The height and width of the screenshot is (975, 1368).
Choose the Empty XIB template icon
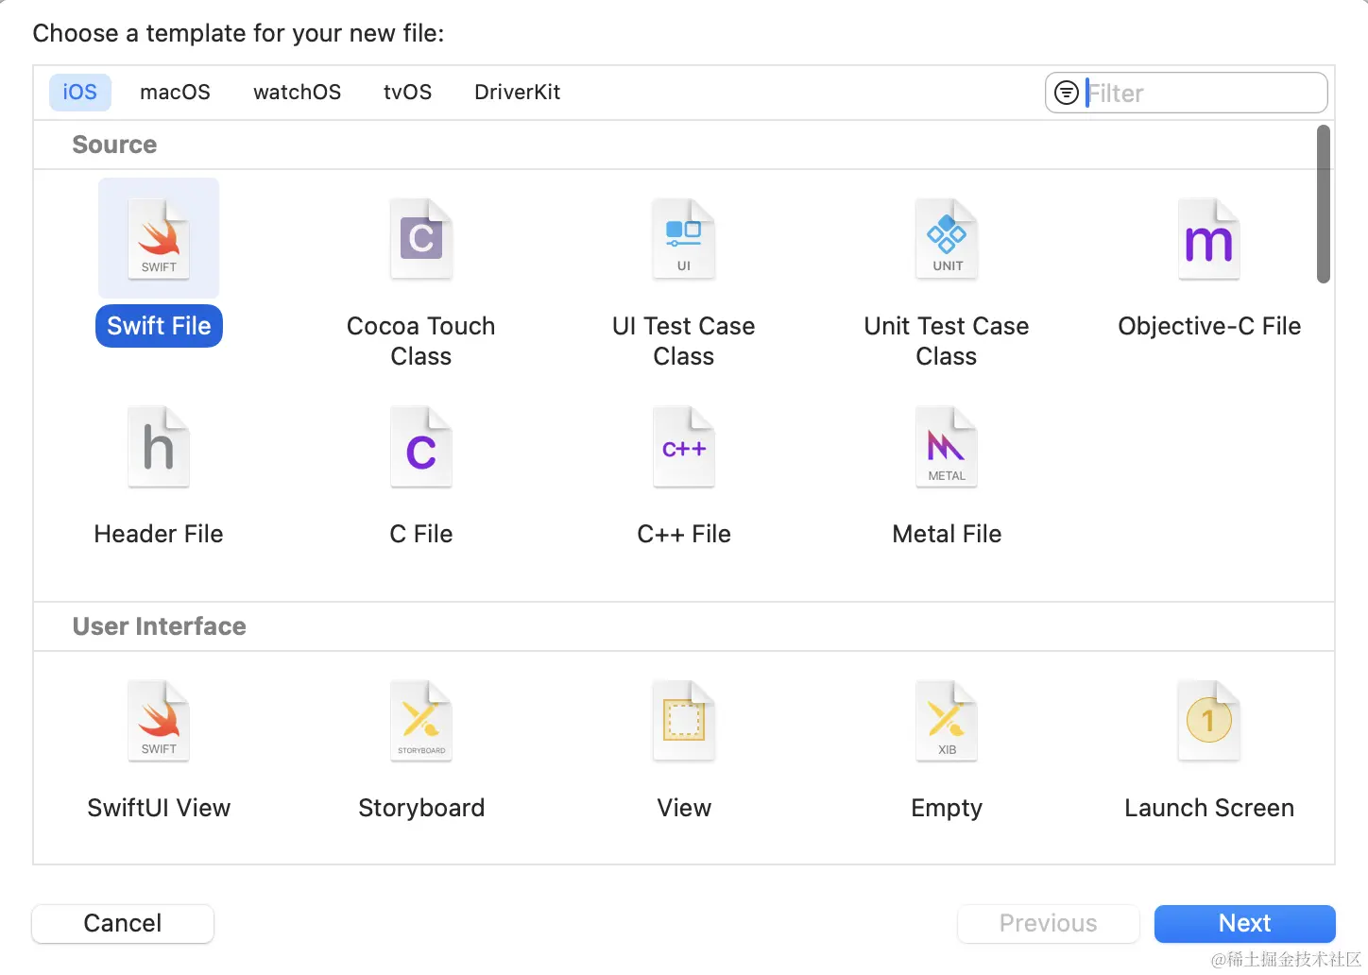tap(947, 721)
